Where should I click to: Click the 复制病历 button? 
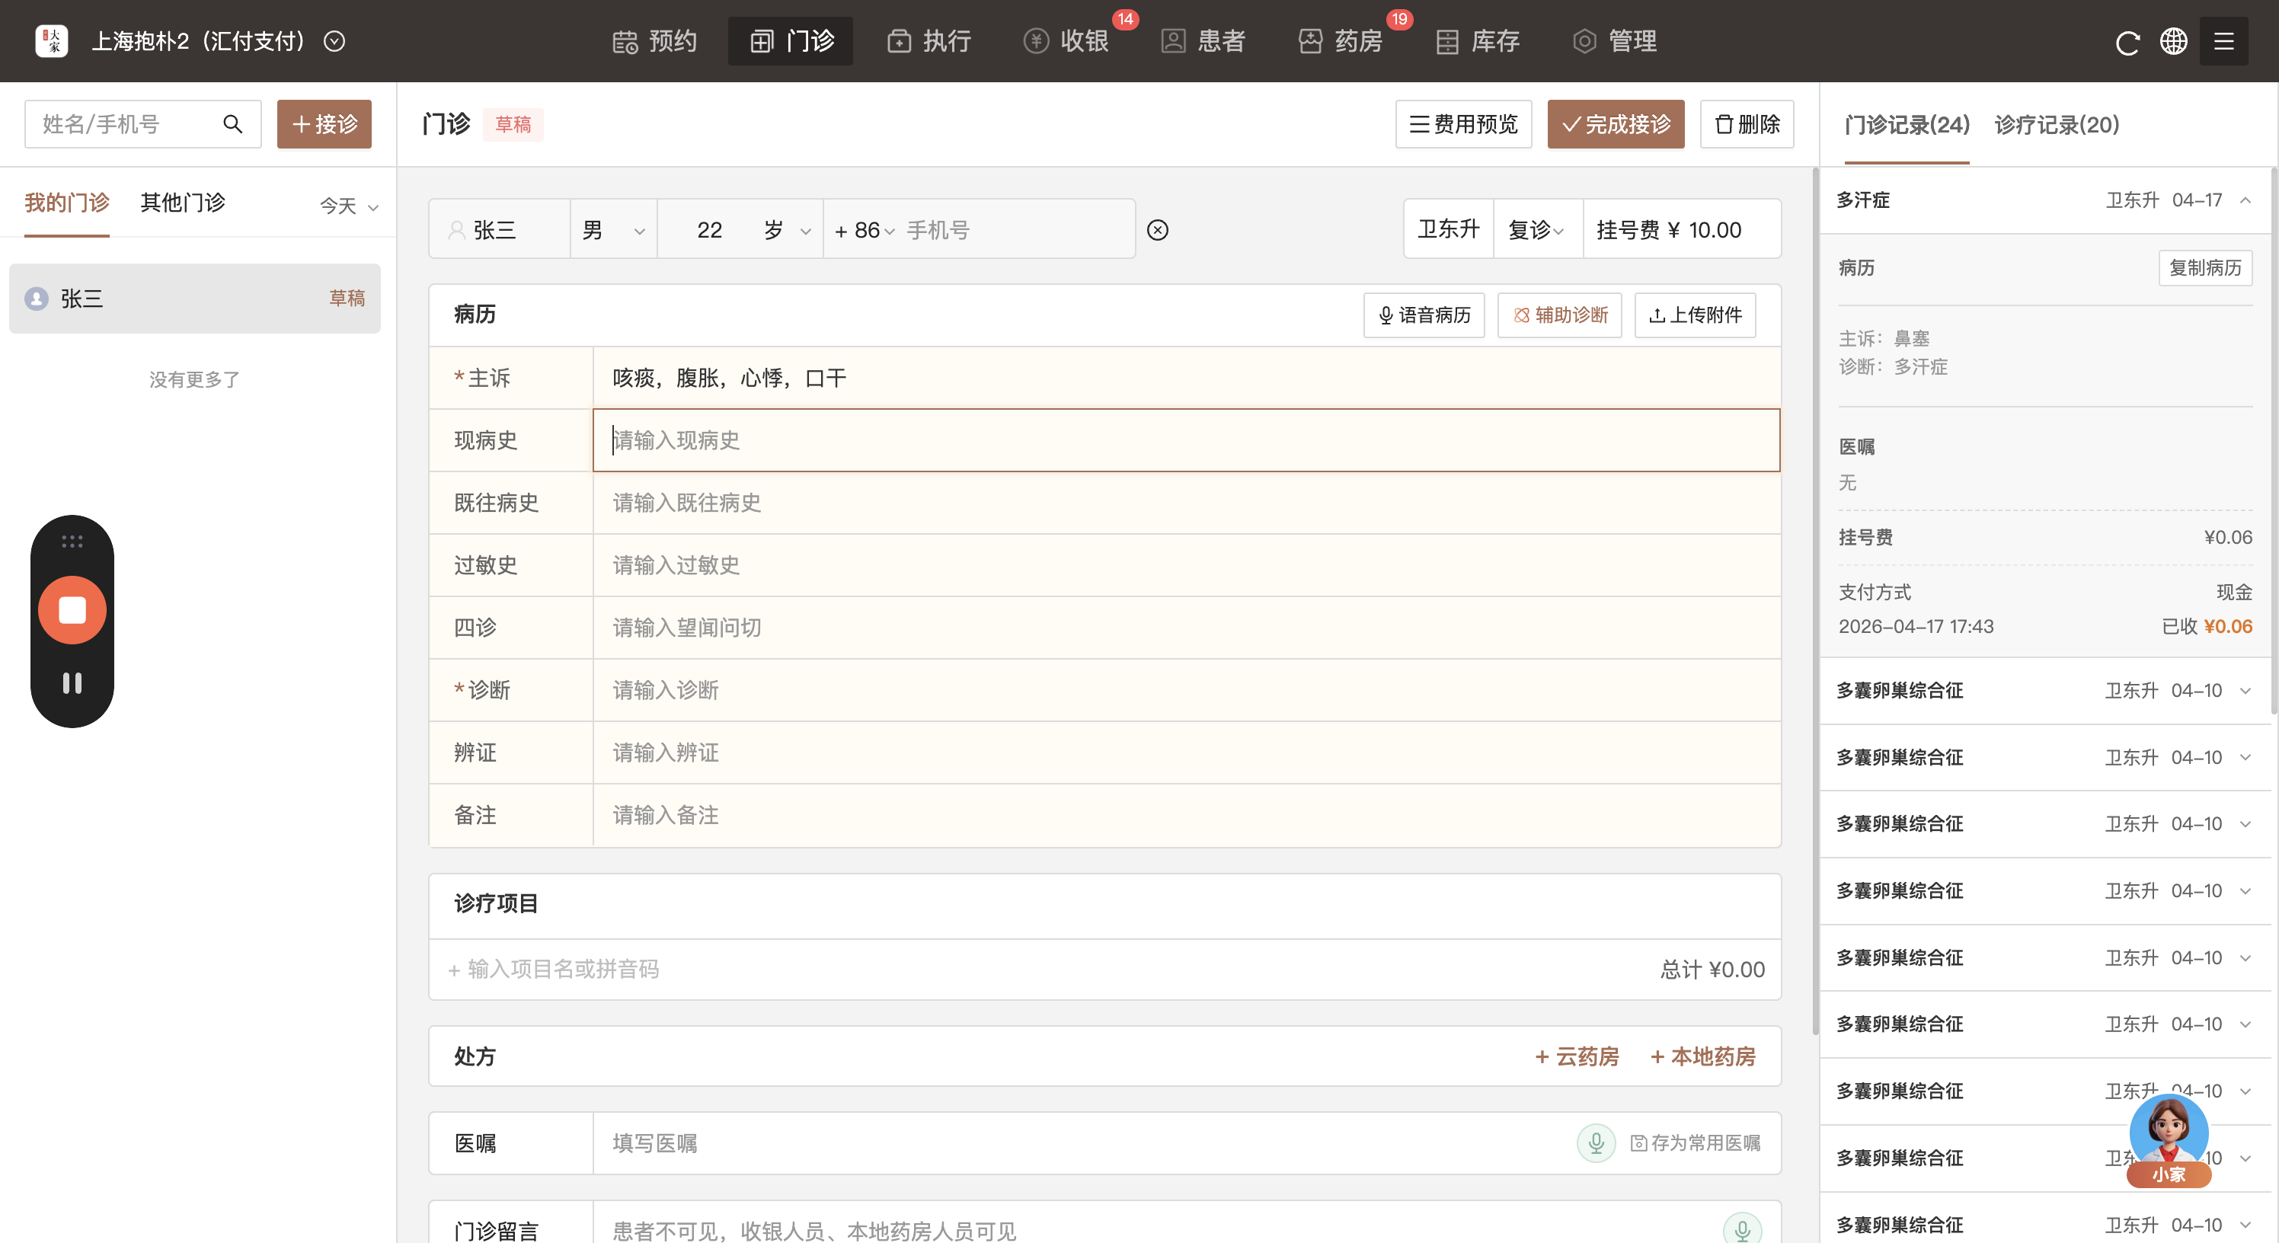(2204, 268)
